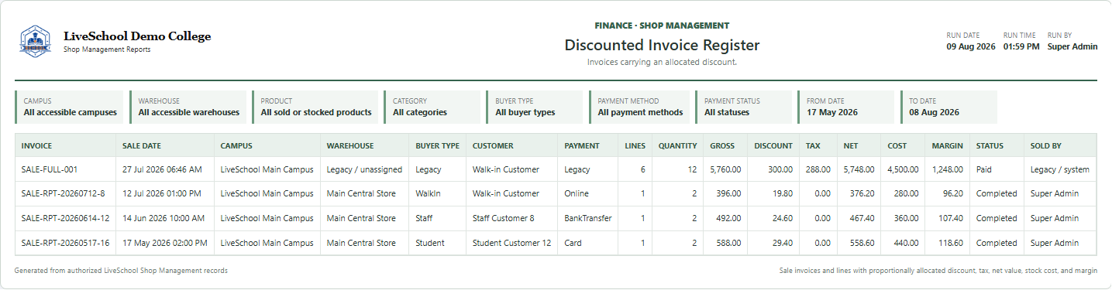Click the discount amount 24.60
1112x290 pixels.
783,219
